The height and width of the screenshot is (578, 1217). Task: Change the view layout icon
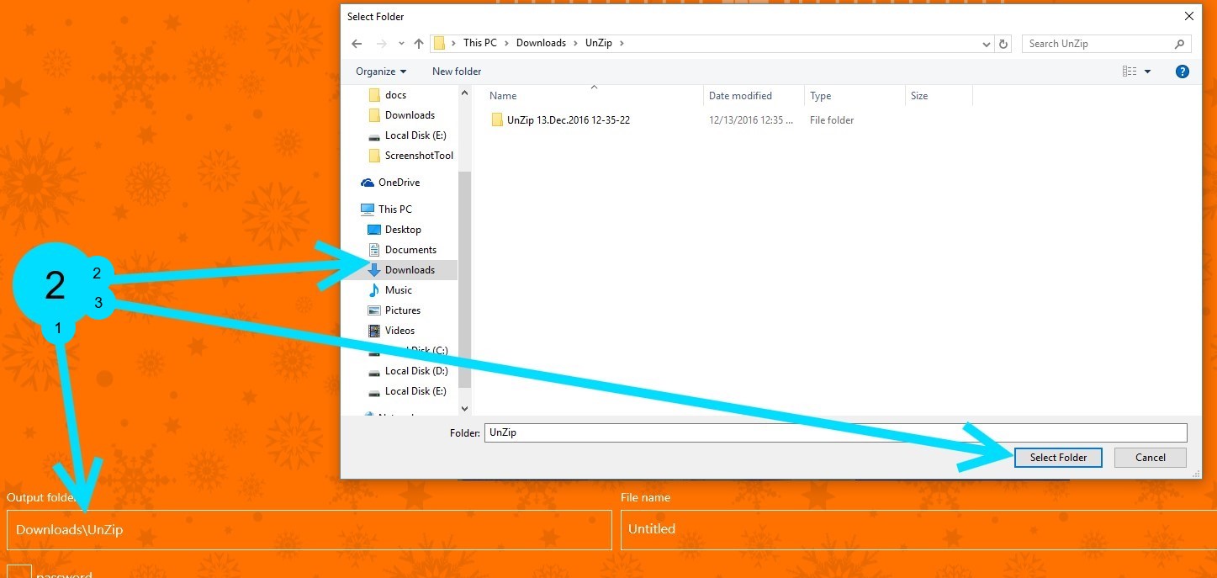tap(1130, 72)
